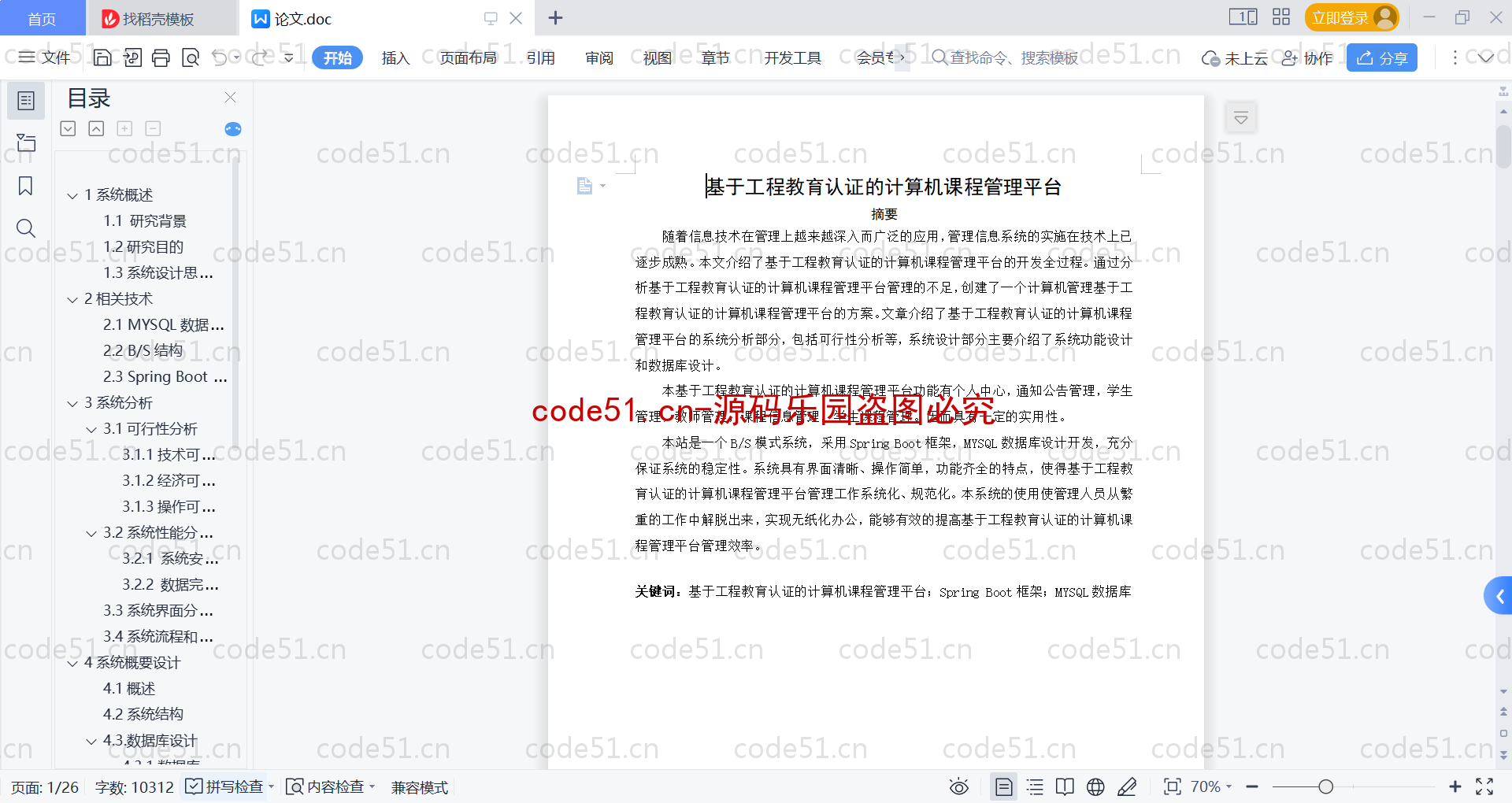Open the more options vertical dots menu
The image size is (1512, 803).
coord(1455,57)
